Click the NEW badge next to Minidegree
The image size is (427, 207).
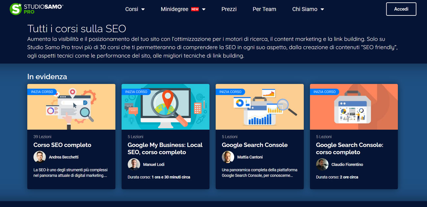(x=195, y=9)
